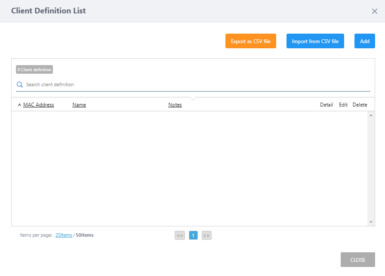Click the Edit column header
The height and width of the screenshot is (276, 385).
click(343, 105)
